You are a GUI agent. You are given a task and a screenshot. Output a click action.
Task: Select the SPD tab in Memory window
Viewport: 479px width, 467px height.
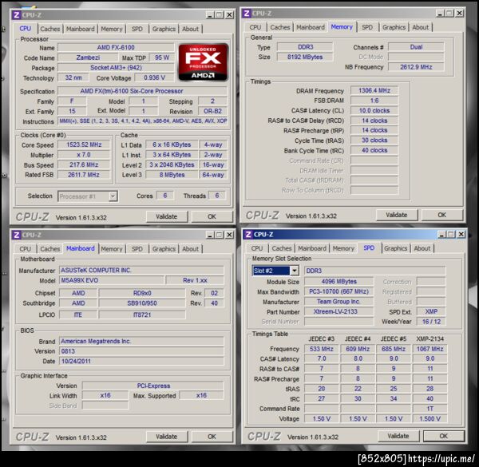[367, 27]
